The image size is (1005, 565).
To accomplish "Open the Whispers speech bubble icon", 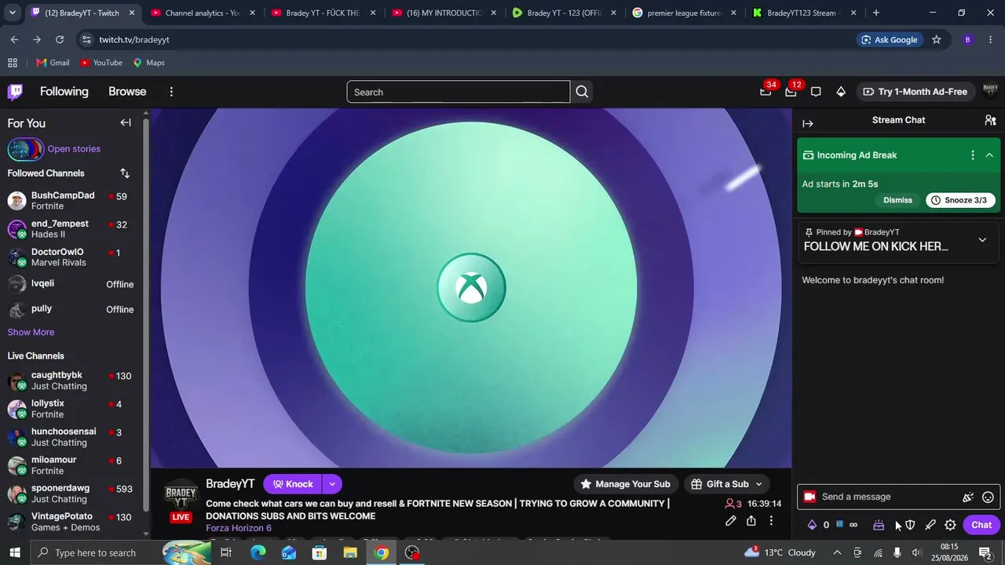I will tap(816, 92).
